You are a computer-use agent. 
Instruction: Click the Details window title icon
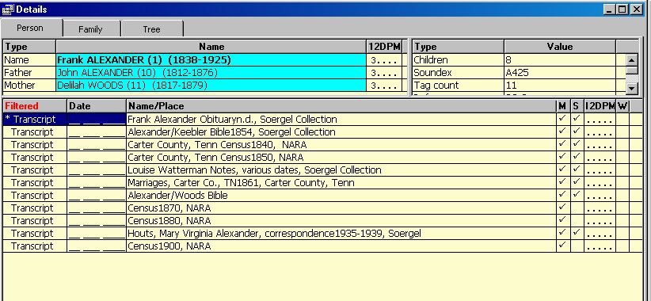(x=8, y=10)
